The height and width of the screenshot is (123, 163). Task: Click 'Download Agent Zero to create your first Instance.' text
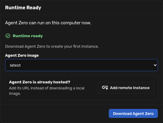tap(52, 46)
